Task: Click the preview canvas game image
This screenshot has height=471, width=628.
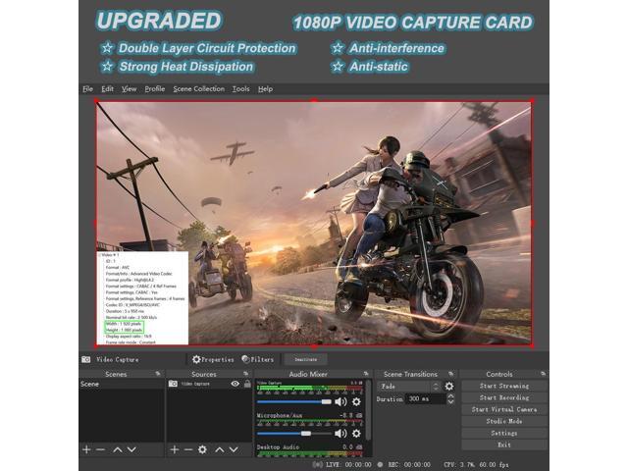Action: pos(314,223)
